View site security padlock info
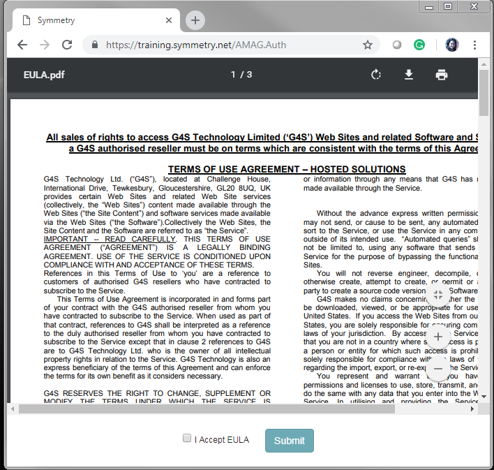 pyautogui.click(x=94, y=45)
